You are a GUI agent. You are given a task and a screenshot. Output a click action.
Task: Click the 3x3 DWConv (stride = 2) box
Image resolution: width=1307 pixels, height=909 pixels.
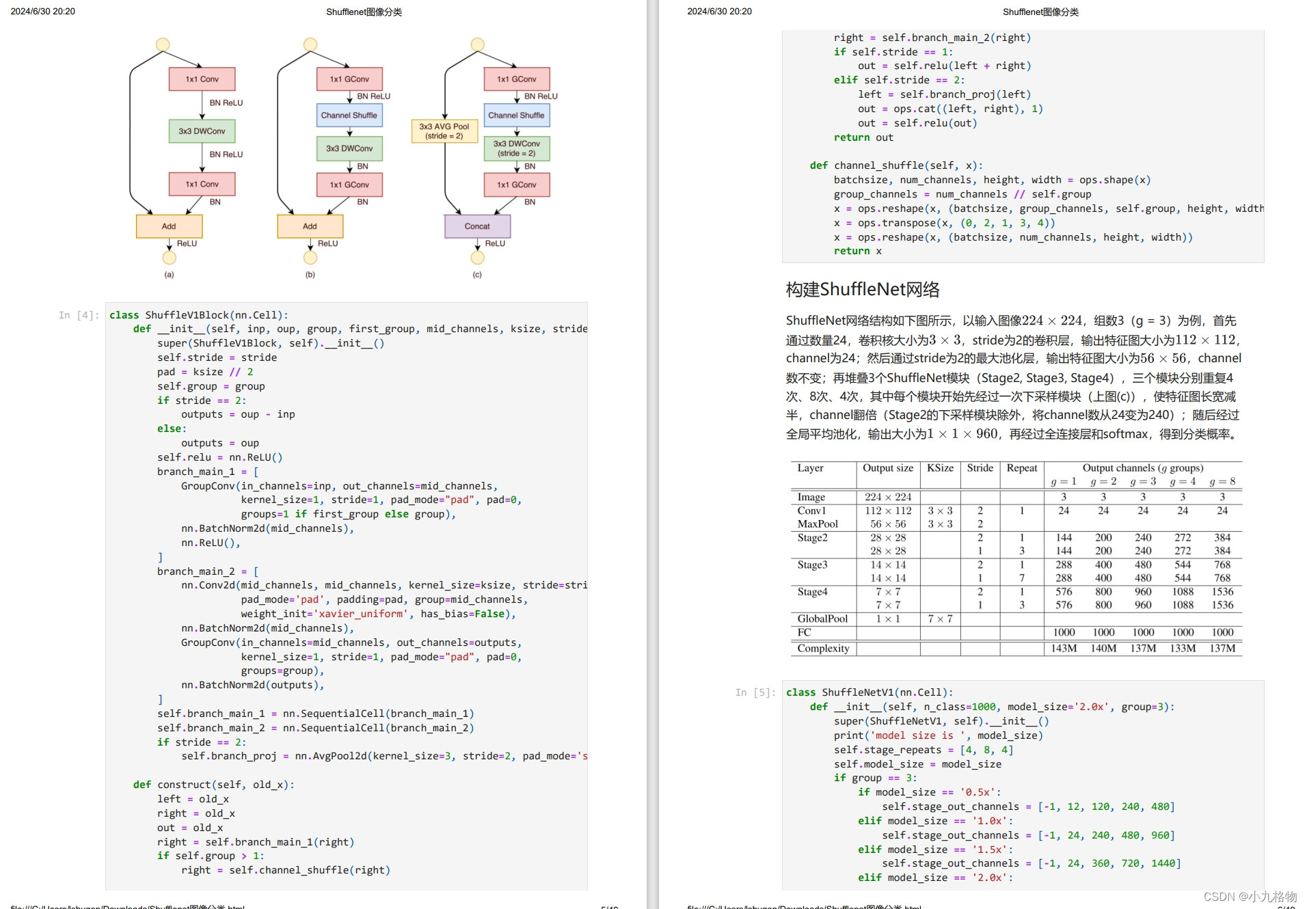(x=517, y=148)
